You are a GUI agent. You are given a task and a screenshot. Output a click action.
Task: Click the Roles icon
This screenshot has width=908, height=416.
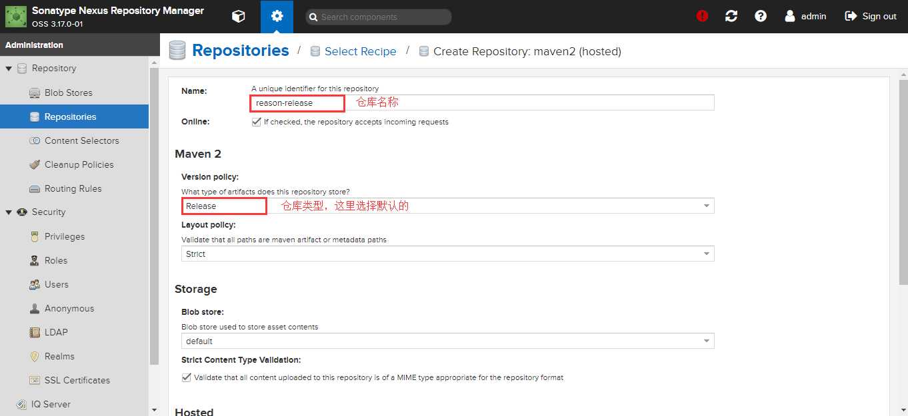(35, 260)
